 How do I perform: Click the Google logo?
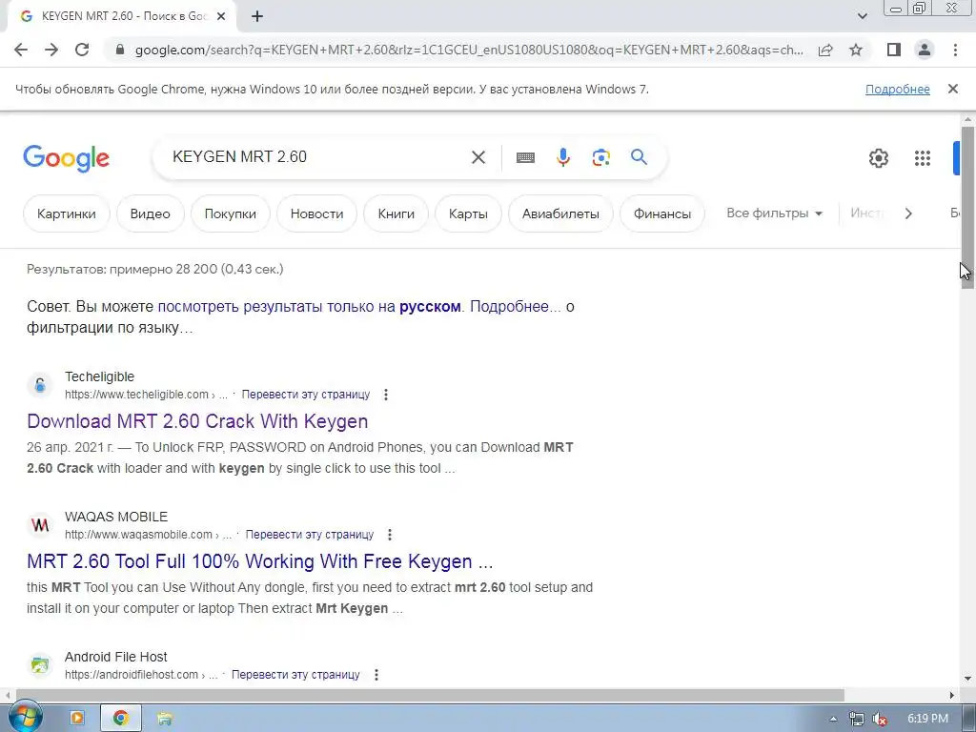tap(66, 158)
